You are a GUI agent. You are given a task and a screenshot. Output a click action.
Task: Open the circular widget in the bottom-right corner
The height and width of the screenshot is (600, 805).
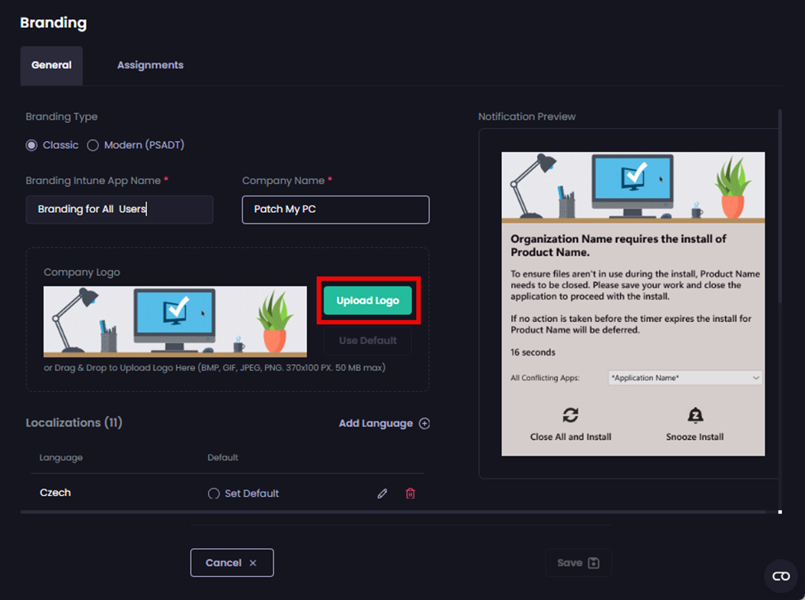coord(780,575)
